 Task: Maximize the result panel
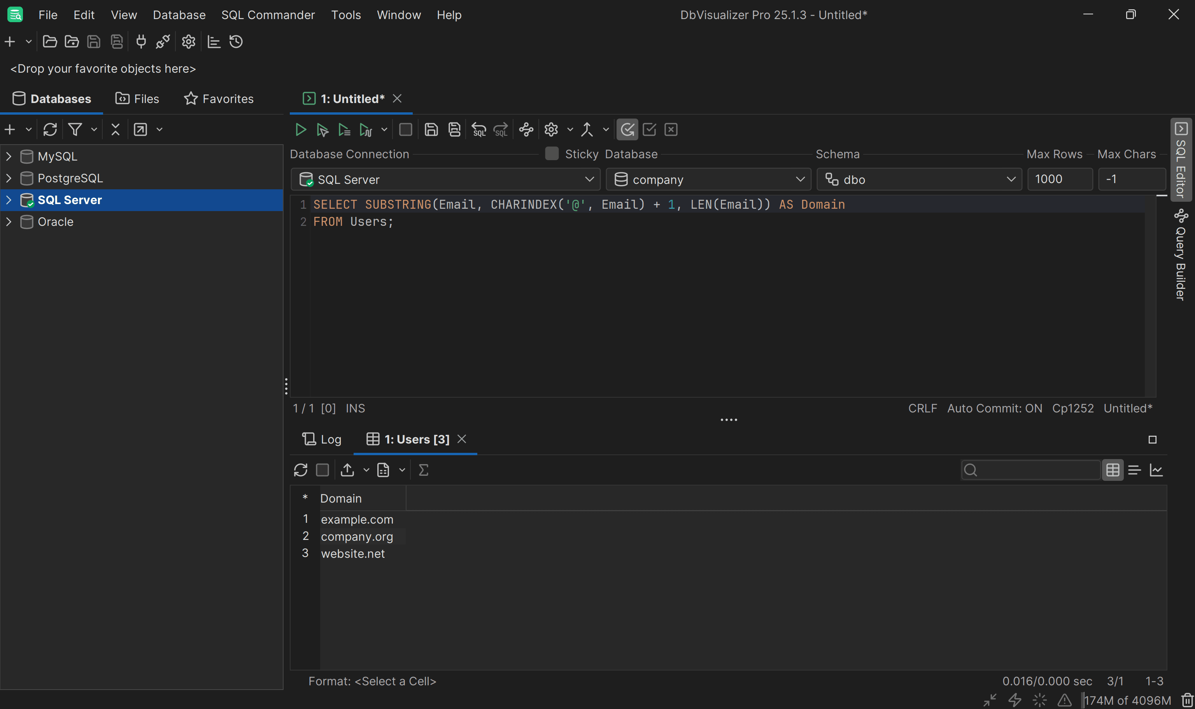(1153, 440)
